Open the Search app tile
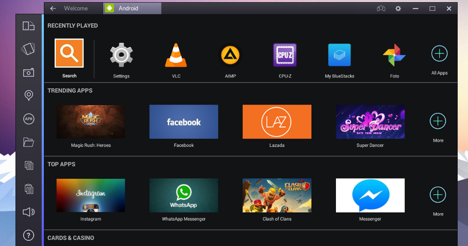Screen dimensions: 468x246 tap(69, 53)
